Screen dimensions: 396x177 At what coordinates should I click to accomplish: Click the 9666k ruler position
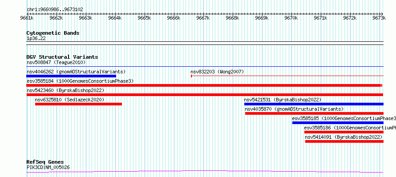pyautogui.click(x=174, y=18)
